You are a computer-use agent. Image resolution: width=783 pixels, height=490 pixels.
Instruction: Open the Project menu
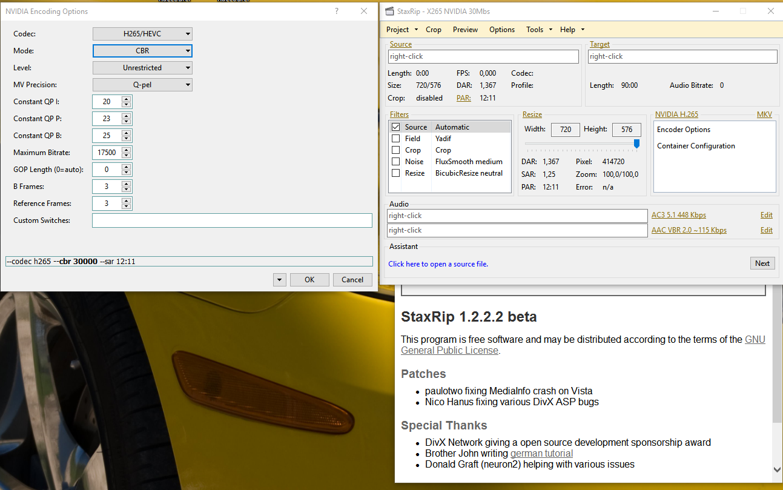[x=398, y=30]
